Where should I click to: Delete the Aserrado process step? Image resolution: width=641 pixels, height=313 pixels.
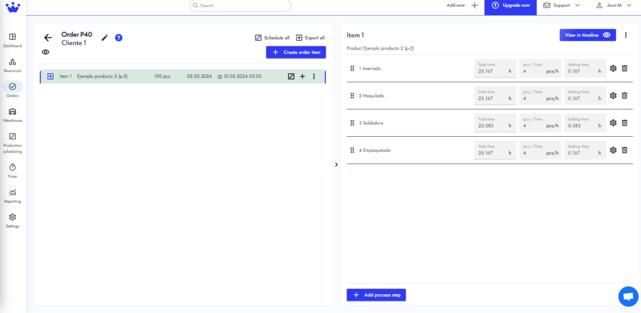pyautogui.click(x=624, y=69)
